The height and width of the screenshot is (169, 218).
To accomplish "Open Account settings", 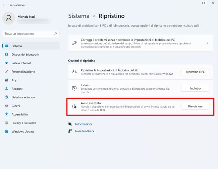I will click(x=31, y=89).
